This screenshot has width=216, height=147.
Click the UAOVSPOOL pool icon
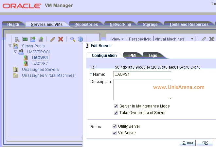coord(21,52)
